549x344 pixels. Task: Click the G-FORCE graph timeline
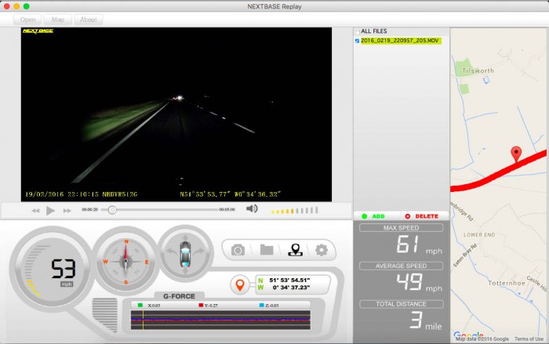(x=220, y=320)
